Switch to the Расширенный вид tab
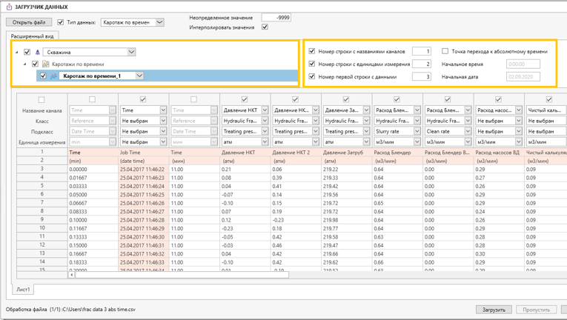Screen dimensions: 567x320 [x=32, y=36]
